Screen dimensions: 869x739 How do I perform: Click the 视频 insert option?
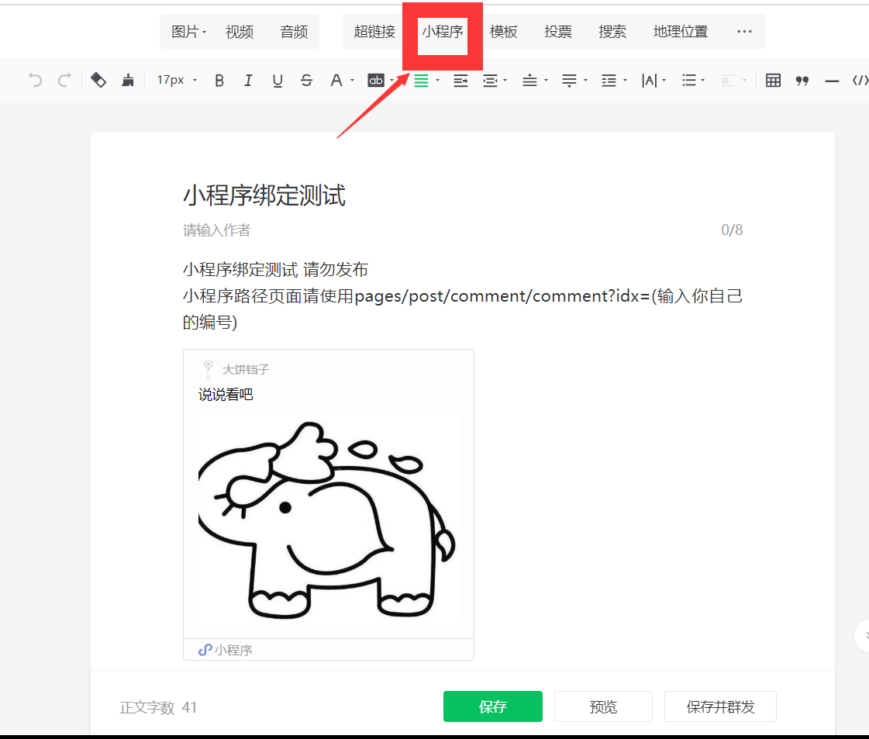(240, 32)
